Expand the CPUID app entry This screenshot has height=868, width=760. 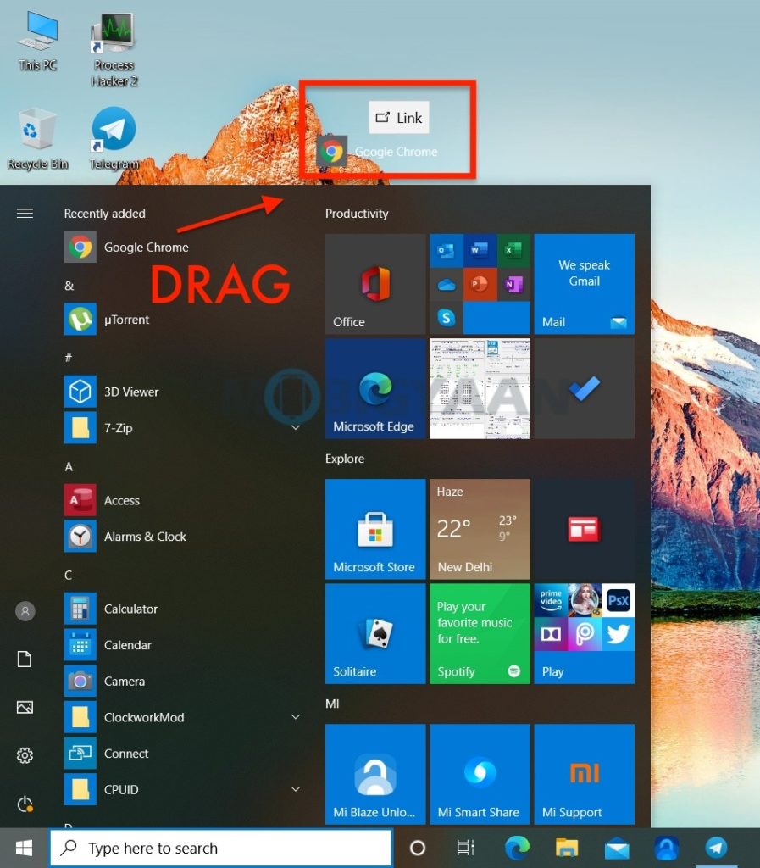pos(295,789)
